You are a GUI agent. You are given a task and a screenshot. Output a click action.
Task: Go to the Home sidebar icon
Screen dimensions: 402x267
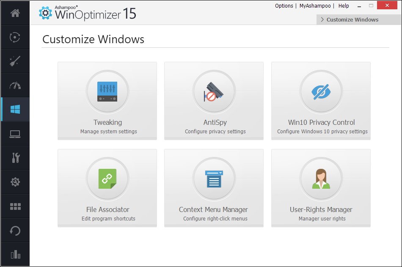coord(15,13)
